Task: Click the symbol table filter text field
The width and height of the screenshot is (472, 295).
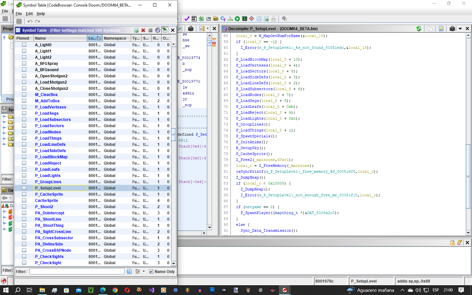Action: click(77, 271)
